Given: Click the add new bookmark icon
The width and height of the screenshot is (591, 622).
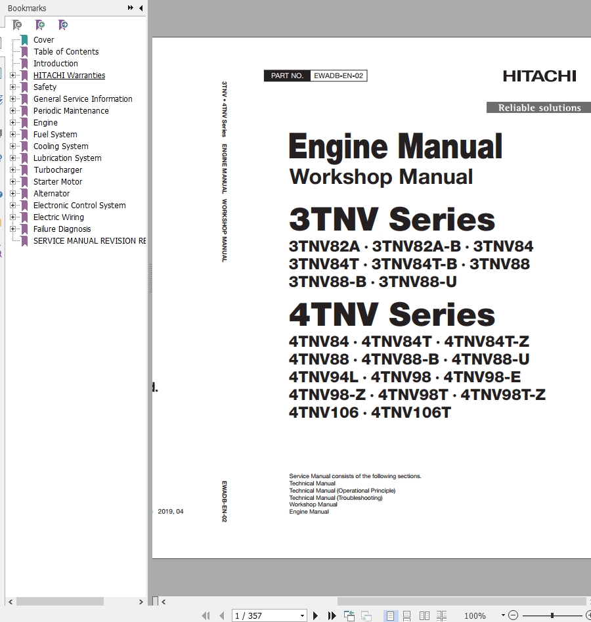Looking at the screenshot, I should pos(40,25).
